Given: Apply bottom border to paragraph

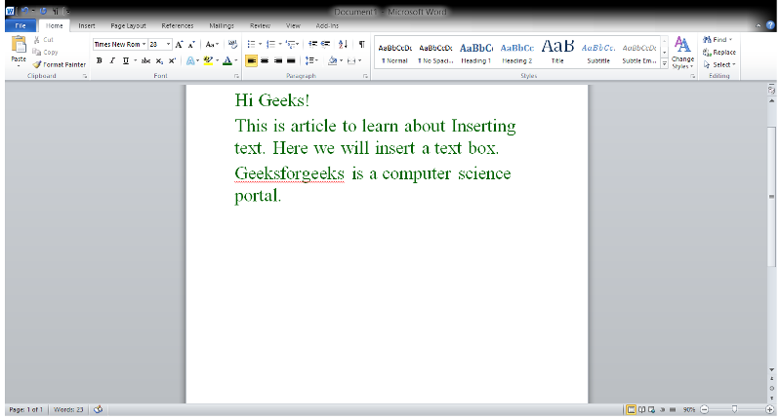Looking at the screenshot, I should click(351, 60).
